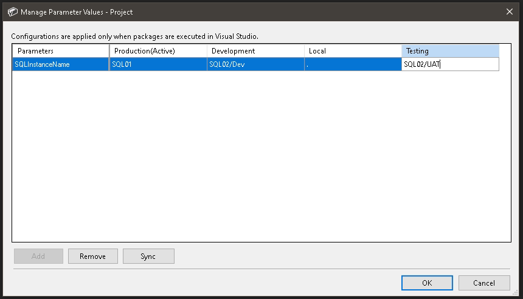
Task: Select the Production(Active) column header
Action: [158, 51]
